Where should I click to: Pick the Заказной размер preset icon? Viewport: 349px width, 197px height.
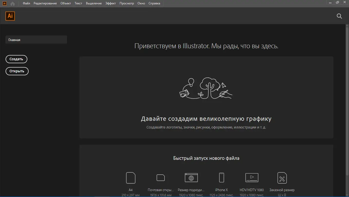click(x=282, y=178)
